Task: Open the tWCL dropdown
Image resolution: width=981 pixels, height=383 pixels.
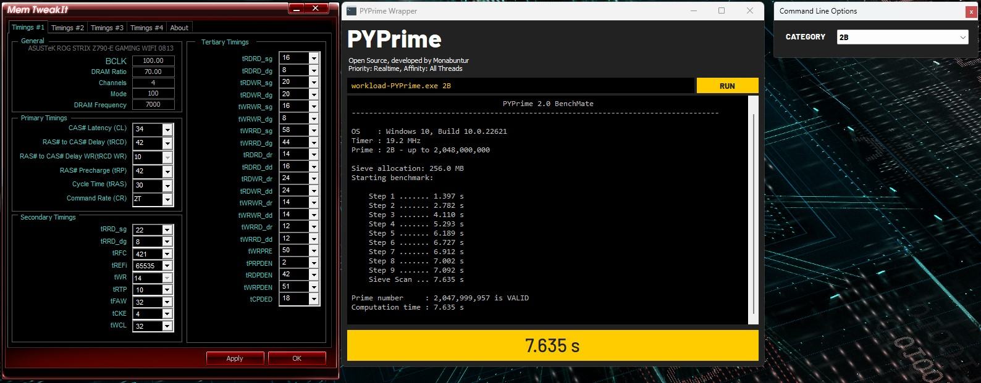Action: [167, 326]
